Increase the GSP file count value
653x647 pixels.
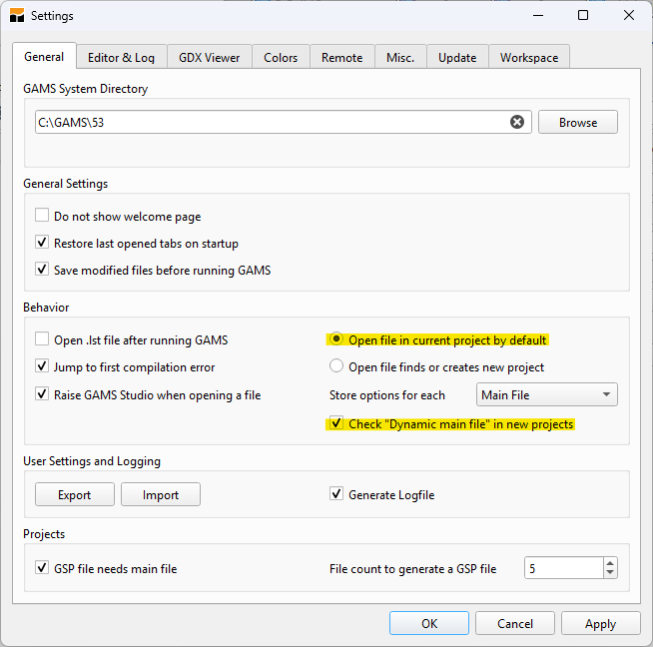click(x=610, y=563)
